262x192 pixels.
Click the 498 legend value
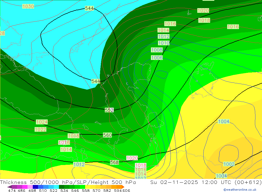tap(32, 190)
